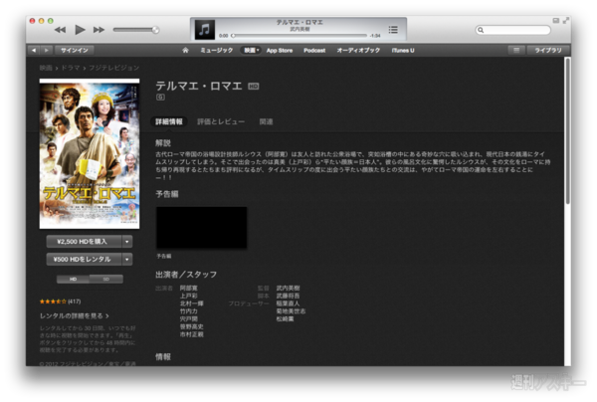Open the iTunes U tab
Image resolution: width=597 pixels, height=402 pixels.
pyautogui.click(x=403, y=50)
